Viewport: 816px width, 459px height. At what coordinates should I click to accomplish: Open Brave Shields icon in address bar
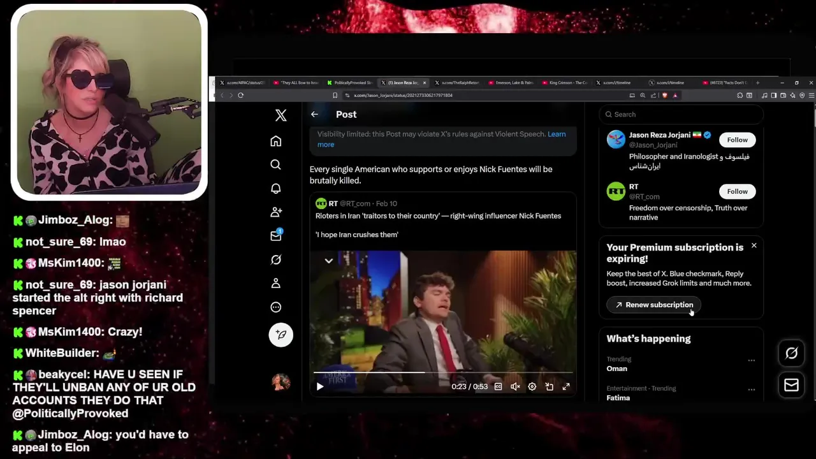tap(664, 95)
